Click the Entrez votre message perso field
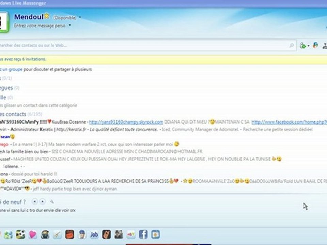 click(x=40, y=26)
